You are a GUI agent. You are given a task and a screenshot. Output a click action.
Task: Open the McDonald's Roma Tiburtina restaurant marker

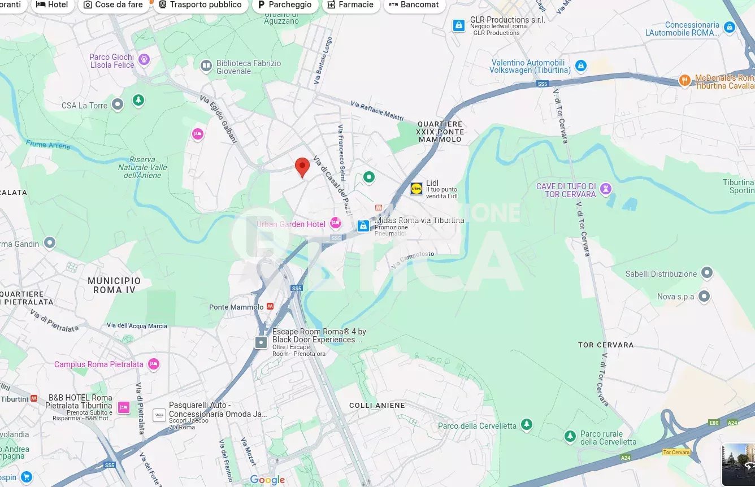(x=685, y=81)
